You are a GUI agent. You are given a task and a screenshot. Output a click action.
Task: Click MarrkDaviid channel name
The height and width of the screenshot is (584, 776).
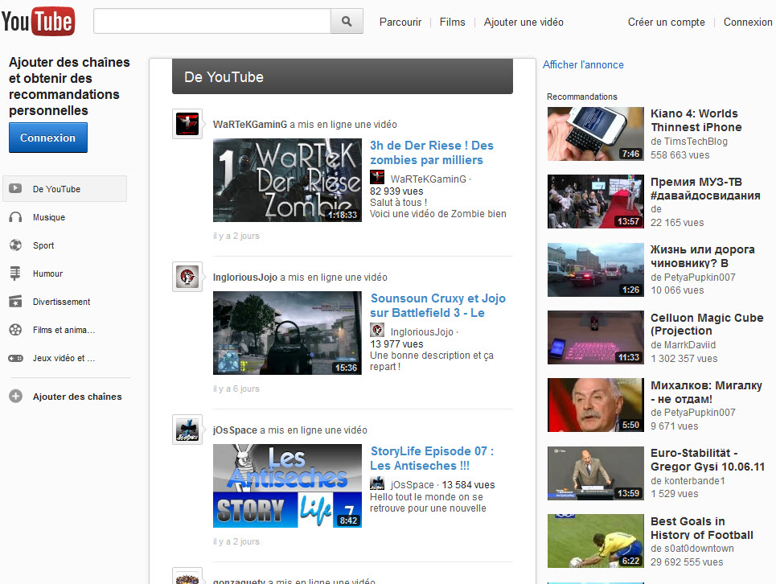tap(690, 345)
